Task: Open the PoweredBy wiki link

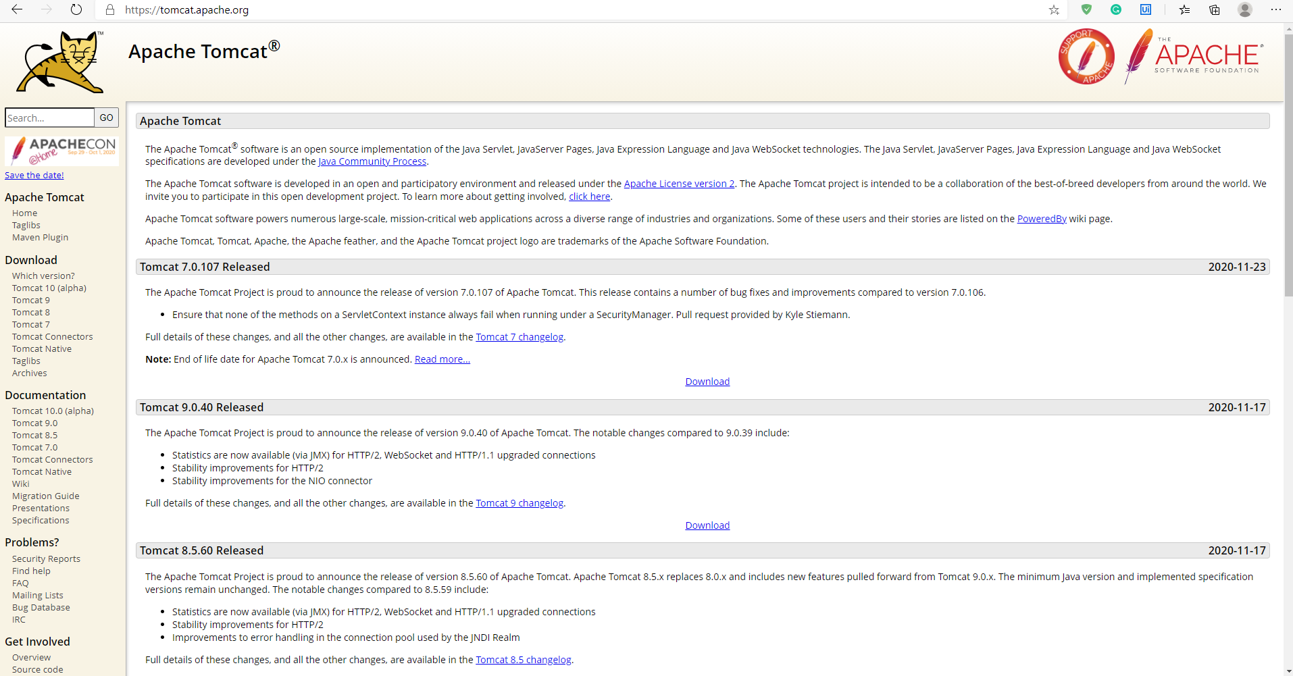Action: tap(1042, 219)
